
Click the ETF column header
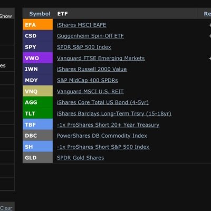62,14
